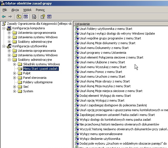
Task: Expand the Składniki systemu Windows node
Action: 14,64
